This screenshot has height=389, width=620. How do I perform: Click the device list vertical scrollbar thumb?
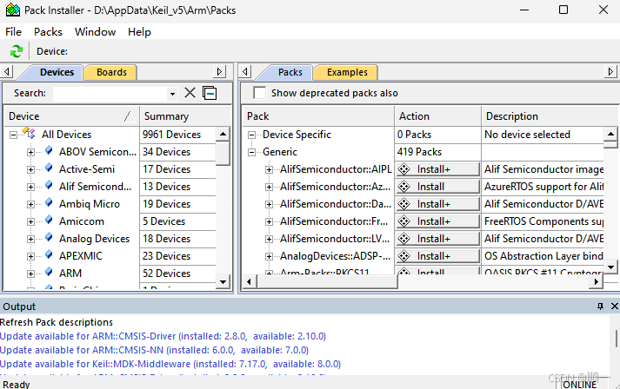tap(223, 153)
